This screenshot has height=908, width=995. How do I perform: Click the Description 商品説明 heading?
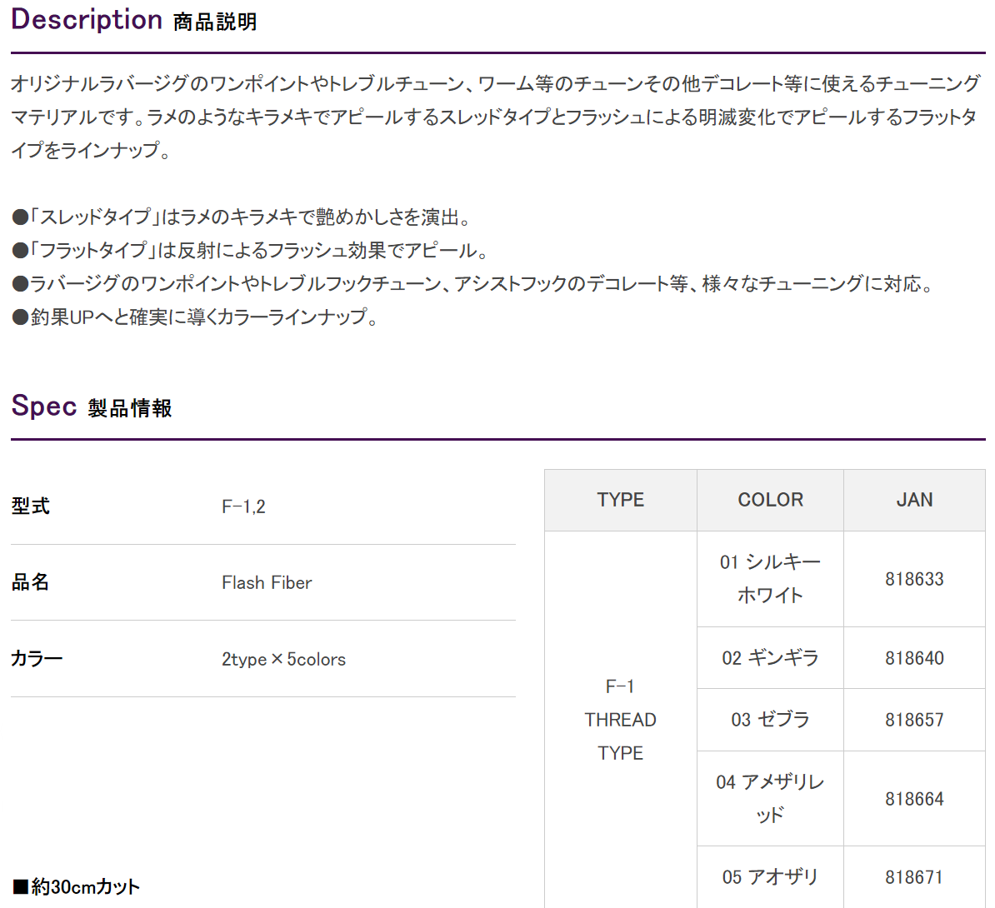click(134, 20)
